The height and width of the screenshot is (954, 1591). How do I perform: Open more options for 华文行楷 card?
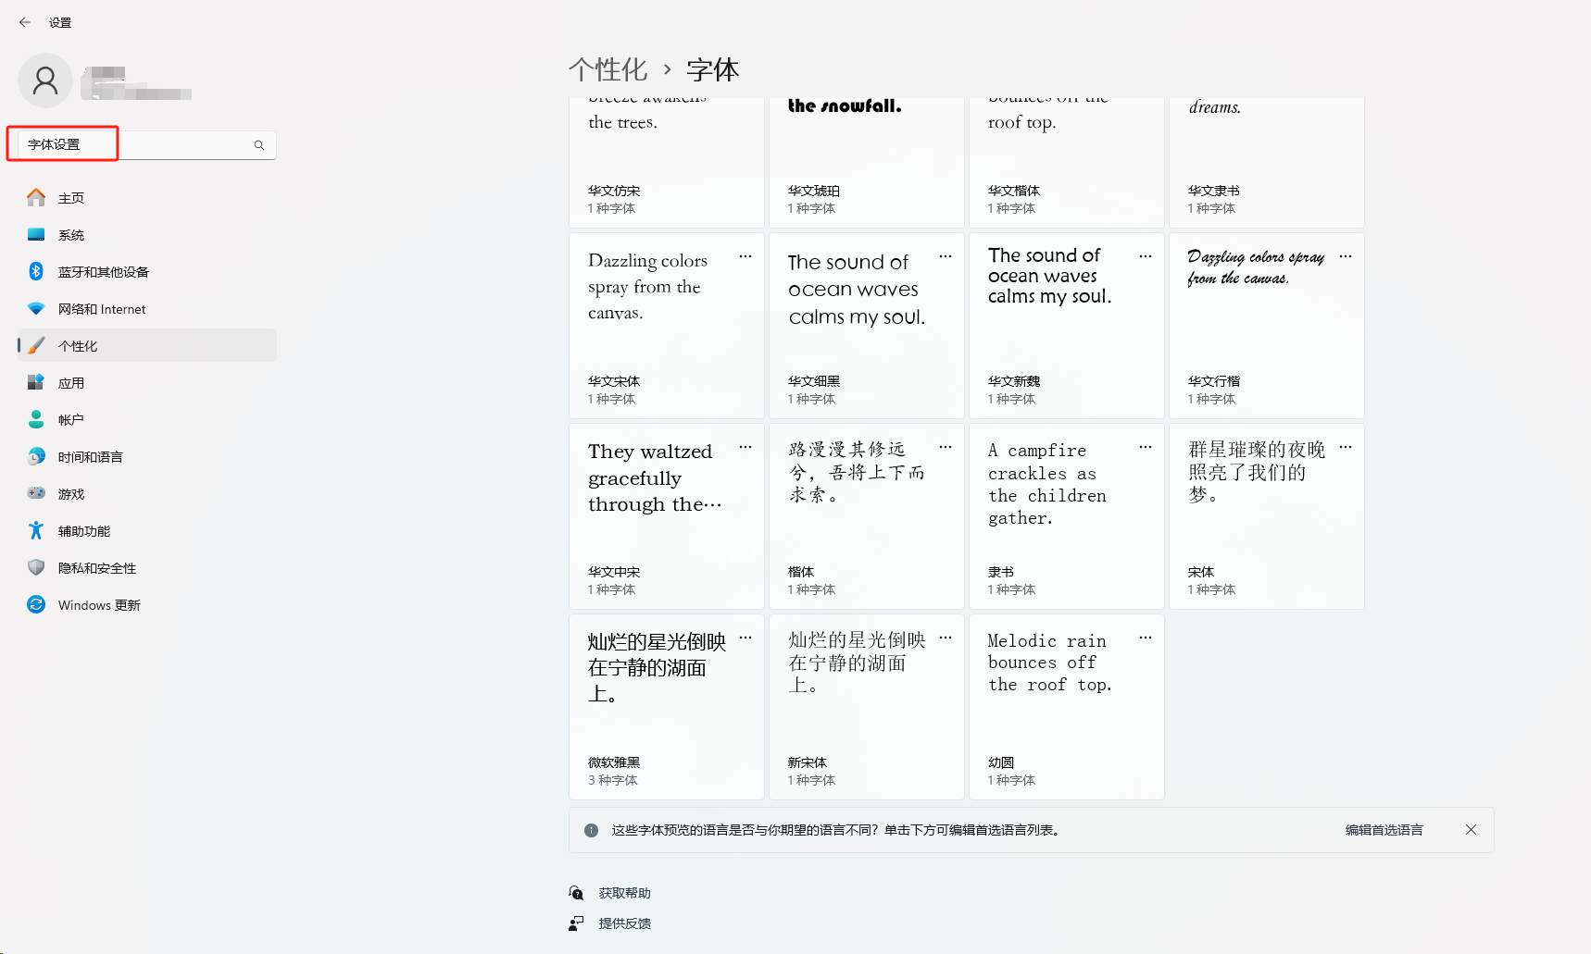click(1346, 256)
